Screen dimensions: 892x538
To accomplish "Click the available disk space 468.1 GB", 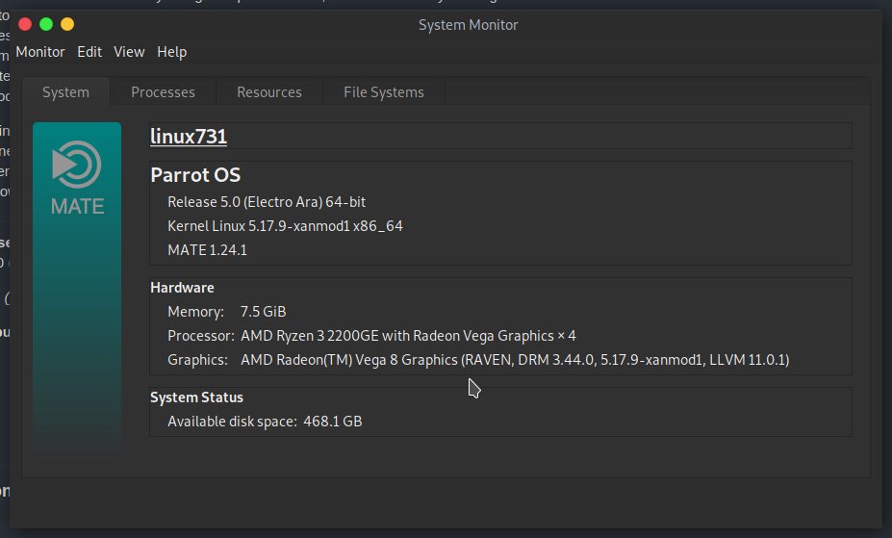I will (x=333, y=422).
